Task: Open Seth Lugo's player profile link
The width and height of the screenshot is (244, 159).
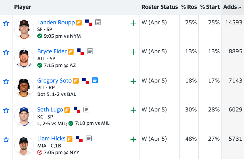Action: pos(50,110)
